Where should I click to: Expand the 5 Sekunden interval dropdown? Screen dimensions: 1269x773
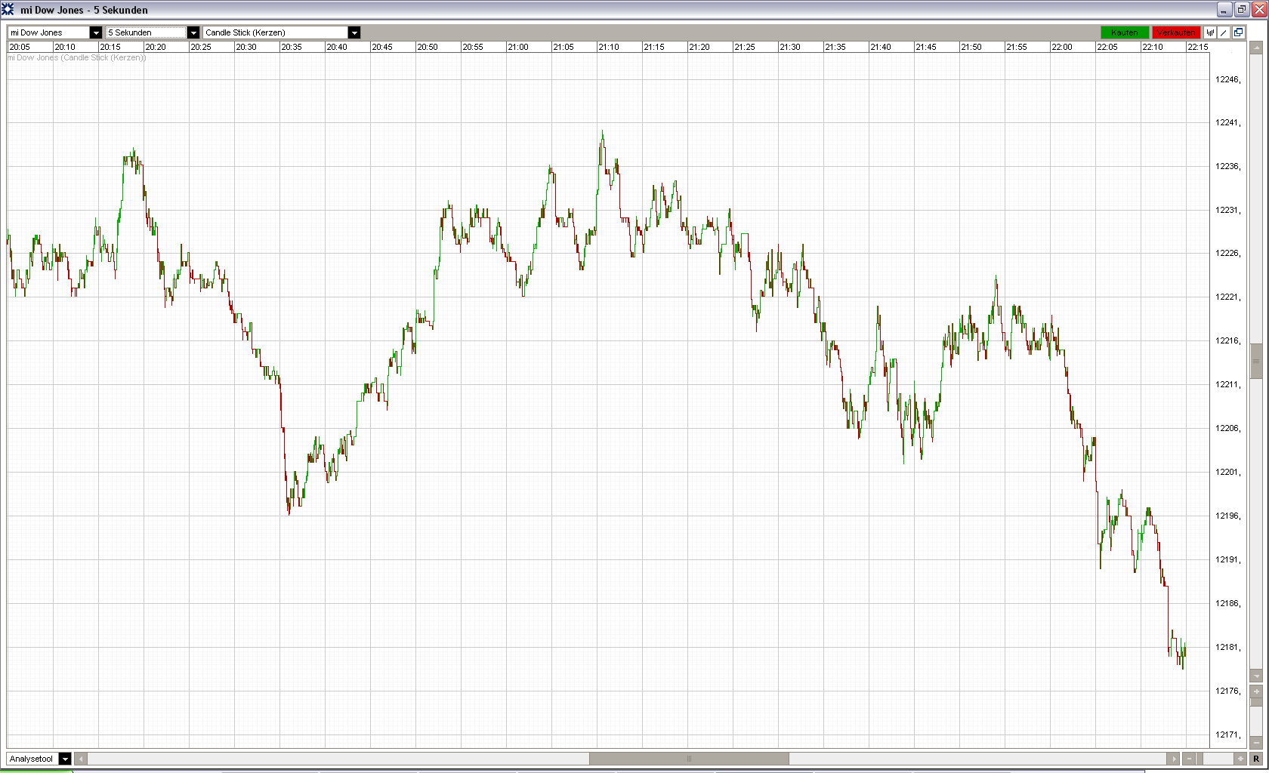coord(153,32)
